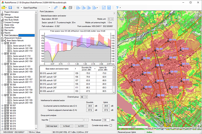Click BS 011 marker on the map

tap(132, 67)
